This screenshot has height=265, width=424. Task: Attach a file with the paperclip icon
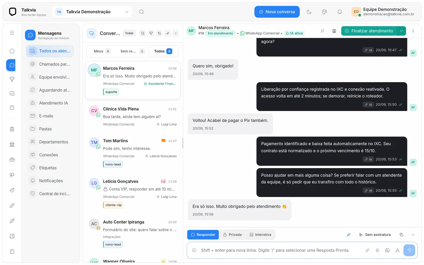[367, 250]
